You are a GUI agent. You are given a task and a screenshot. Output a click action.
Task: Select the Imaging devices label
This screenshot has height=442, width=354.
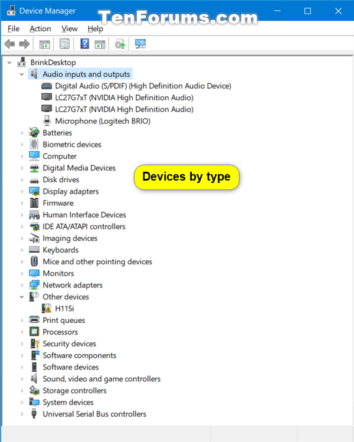[x=70, y=238]
